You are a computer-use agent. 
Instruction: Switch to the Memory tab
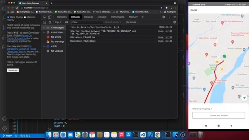[133, 17]
